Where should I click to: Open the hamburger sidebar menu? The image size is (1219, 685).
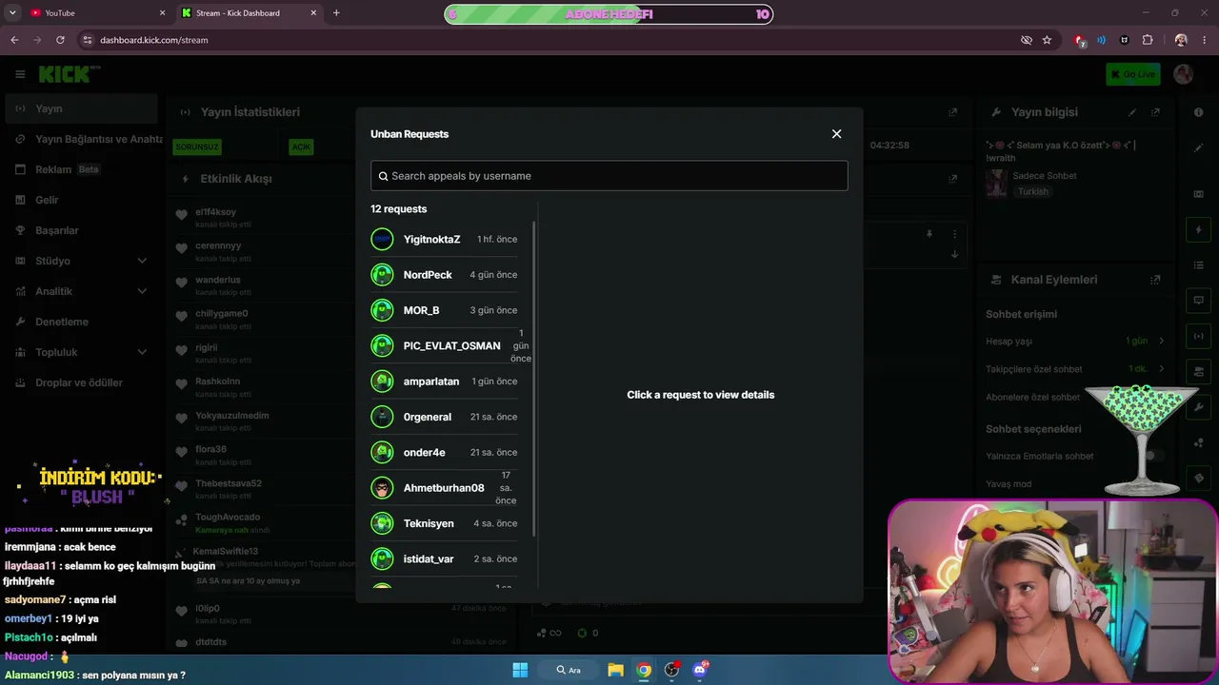pyautogui.click(x=20, y=74)
